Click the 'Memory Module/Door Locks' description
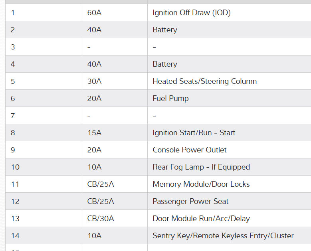311x251 pixels. click(x=201, y=184)
